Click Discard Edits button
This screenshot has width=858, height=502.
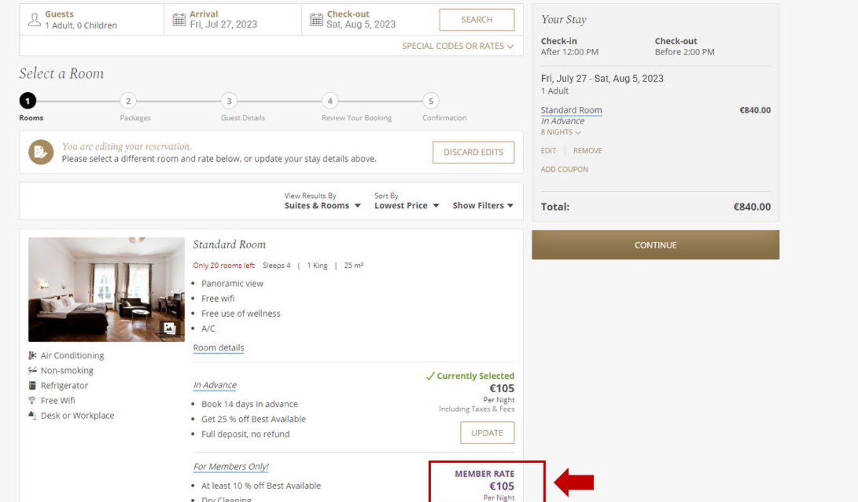[474, 152]
